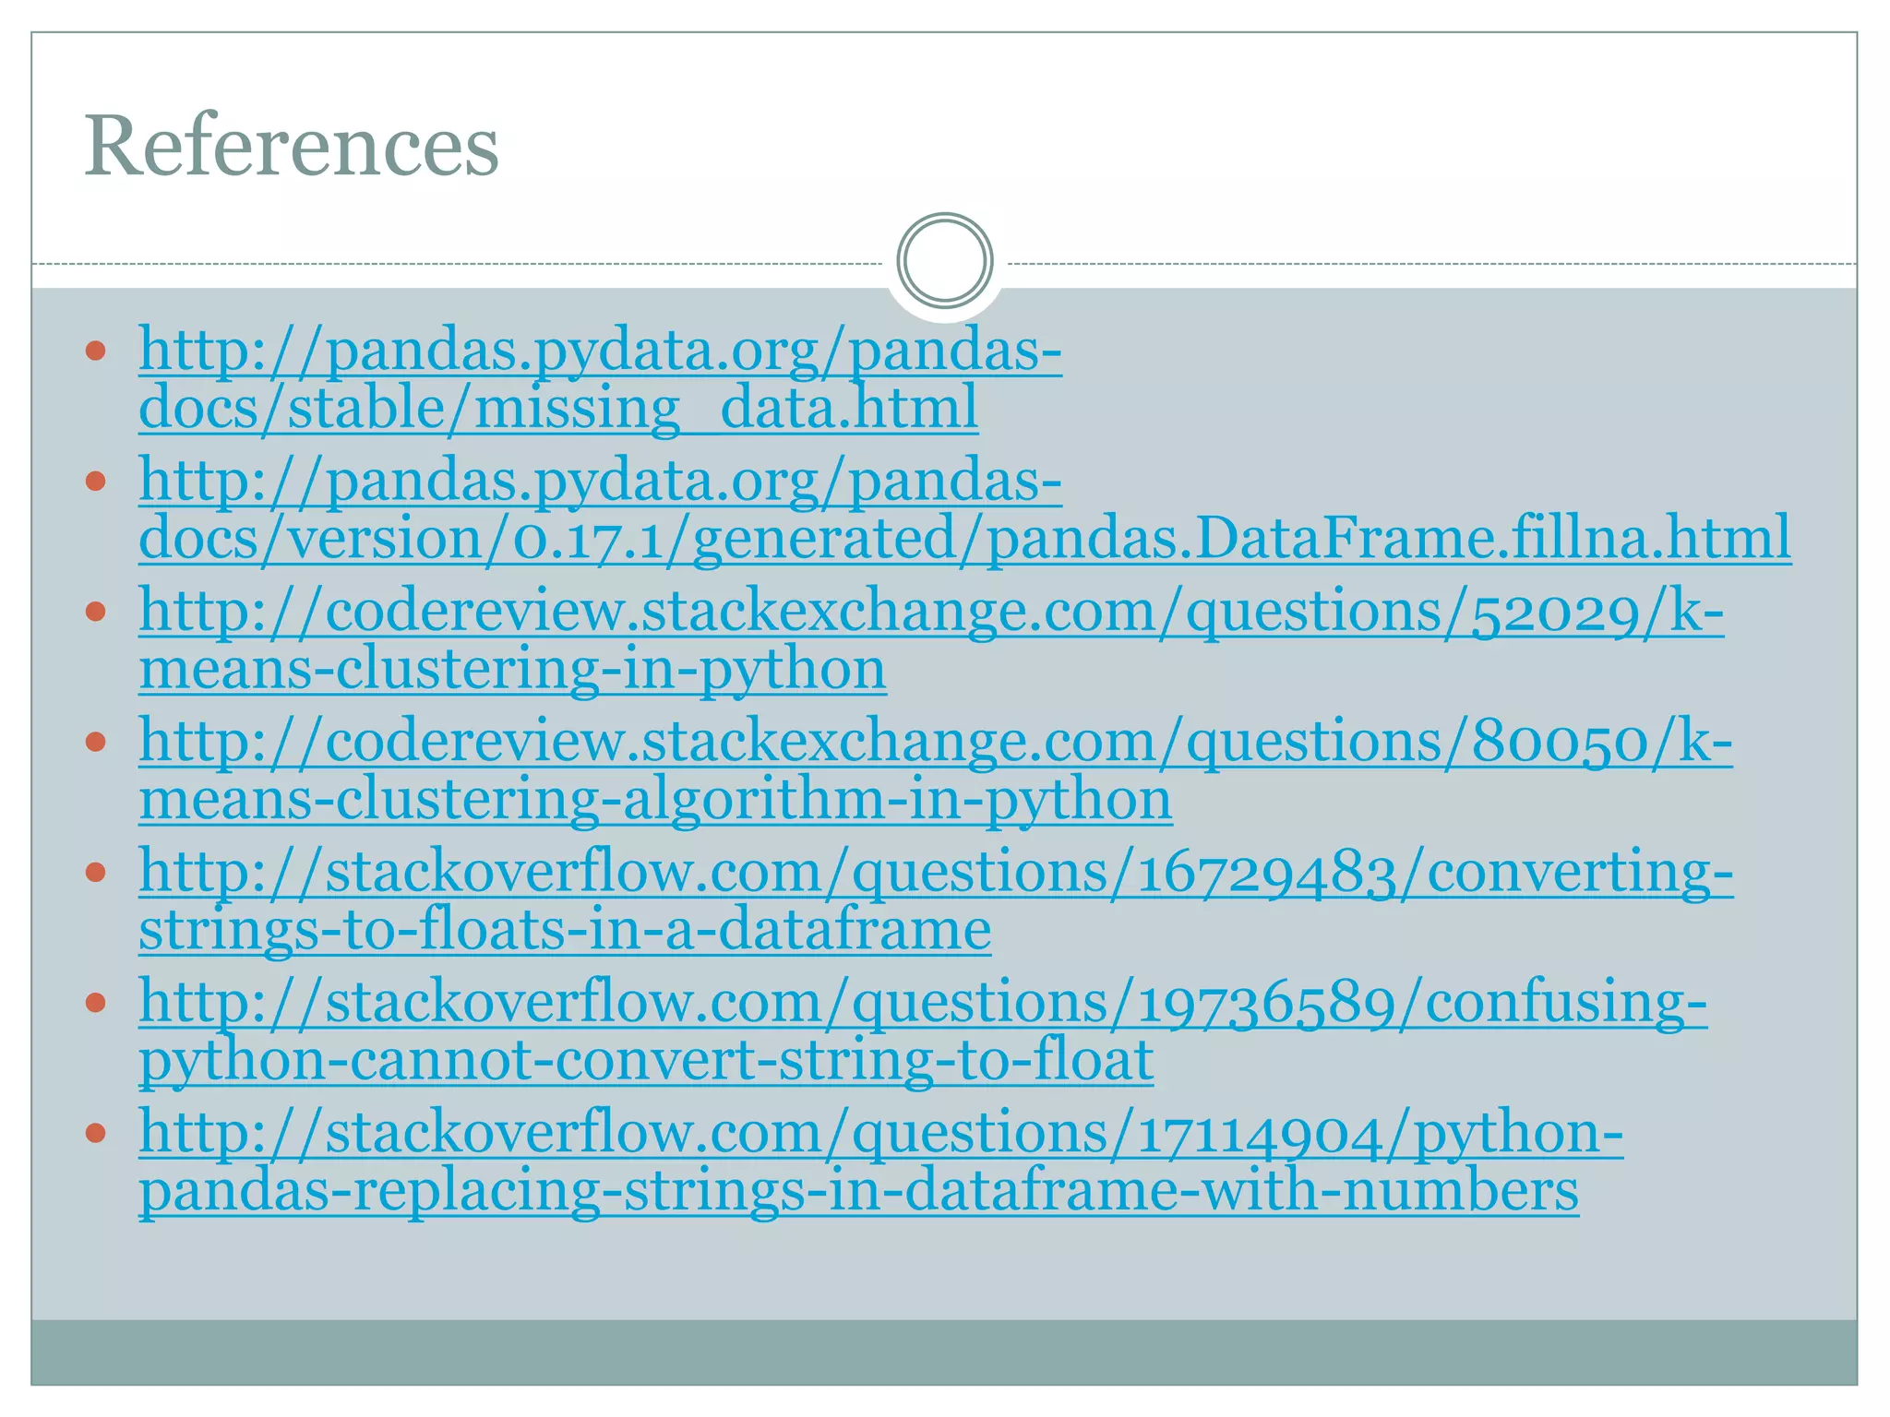Click the bullet before the questions/80050 link
The image size is (1890, 1417).
click(x=96, y=742)
